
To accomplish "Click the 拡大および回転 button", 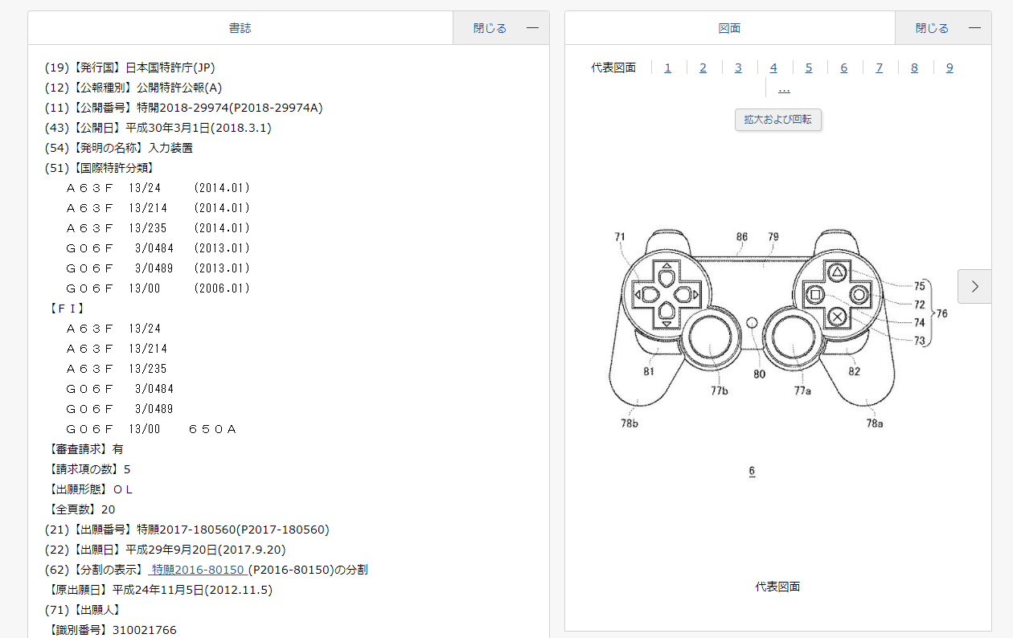I will coord(777,120).
